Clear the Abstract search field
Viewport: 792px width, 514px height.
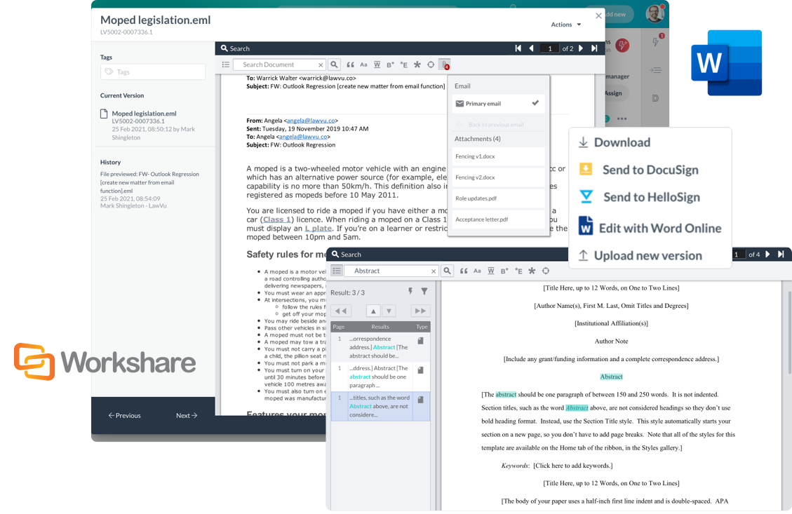click(434, 271)
